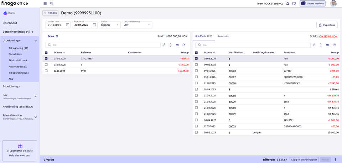
Task: Click the trash icon next to Bank
Action: 57,36
